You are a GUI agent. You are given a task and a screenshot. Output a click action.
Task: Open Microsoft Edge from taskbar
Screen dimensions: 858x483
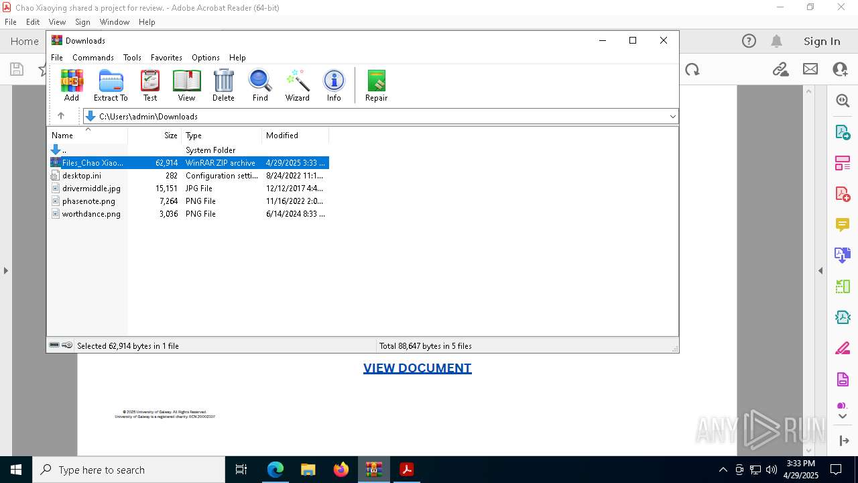click(x=275, y=470)
